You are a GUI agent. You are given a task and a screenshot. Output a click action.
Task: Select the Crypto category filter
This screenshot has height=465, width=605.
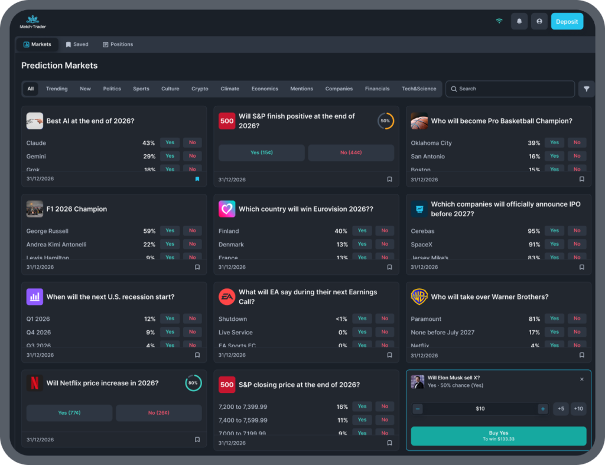pos(200,89)
